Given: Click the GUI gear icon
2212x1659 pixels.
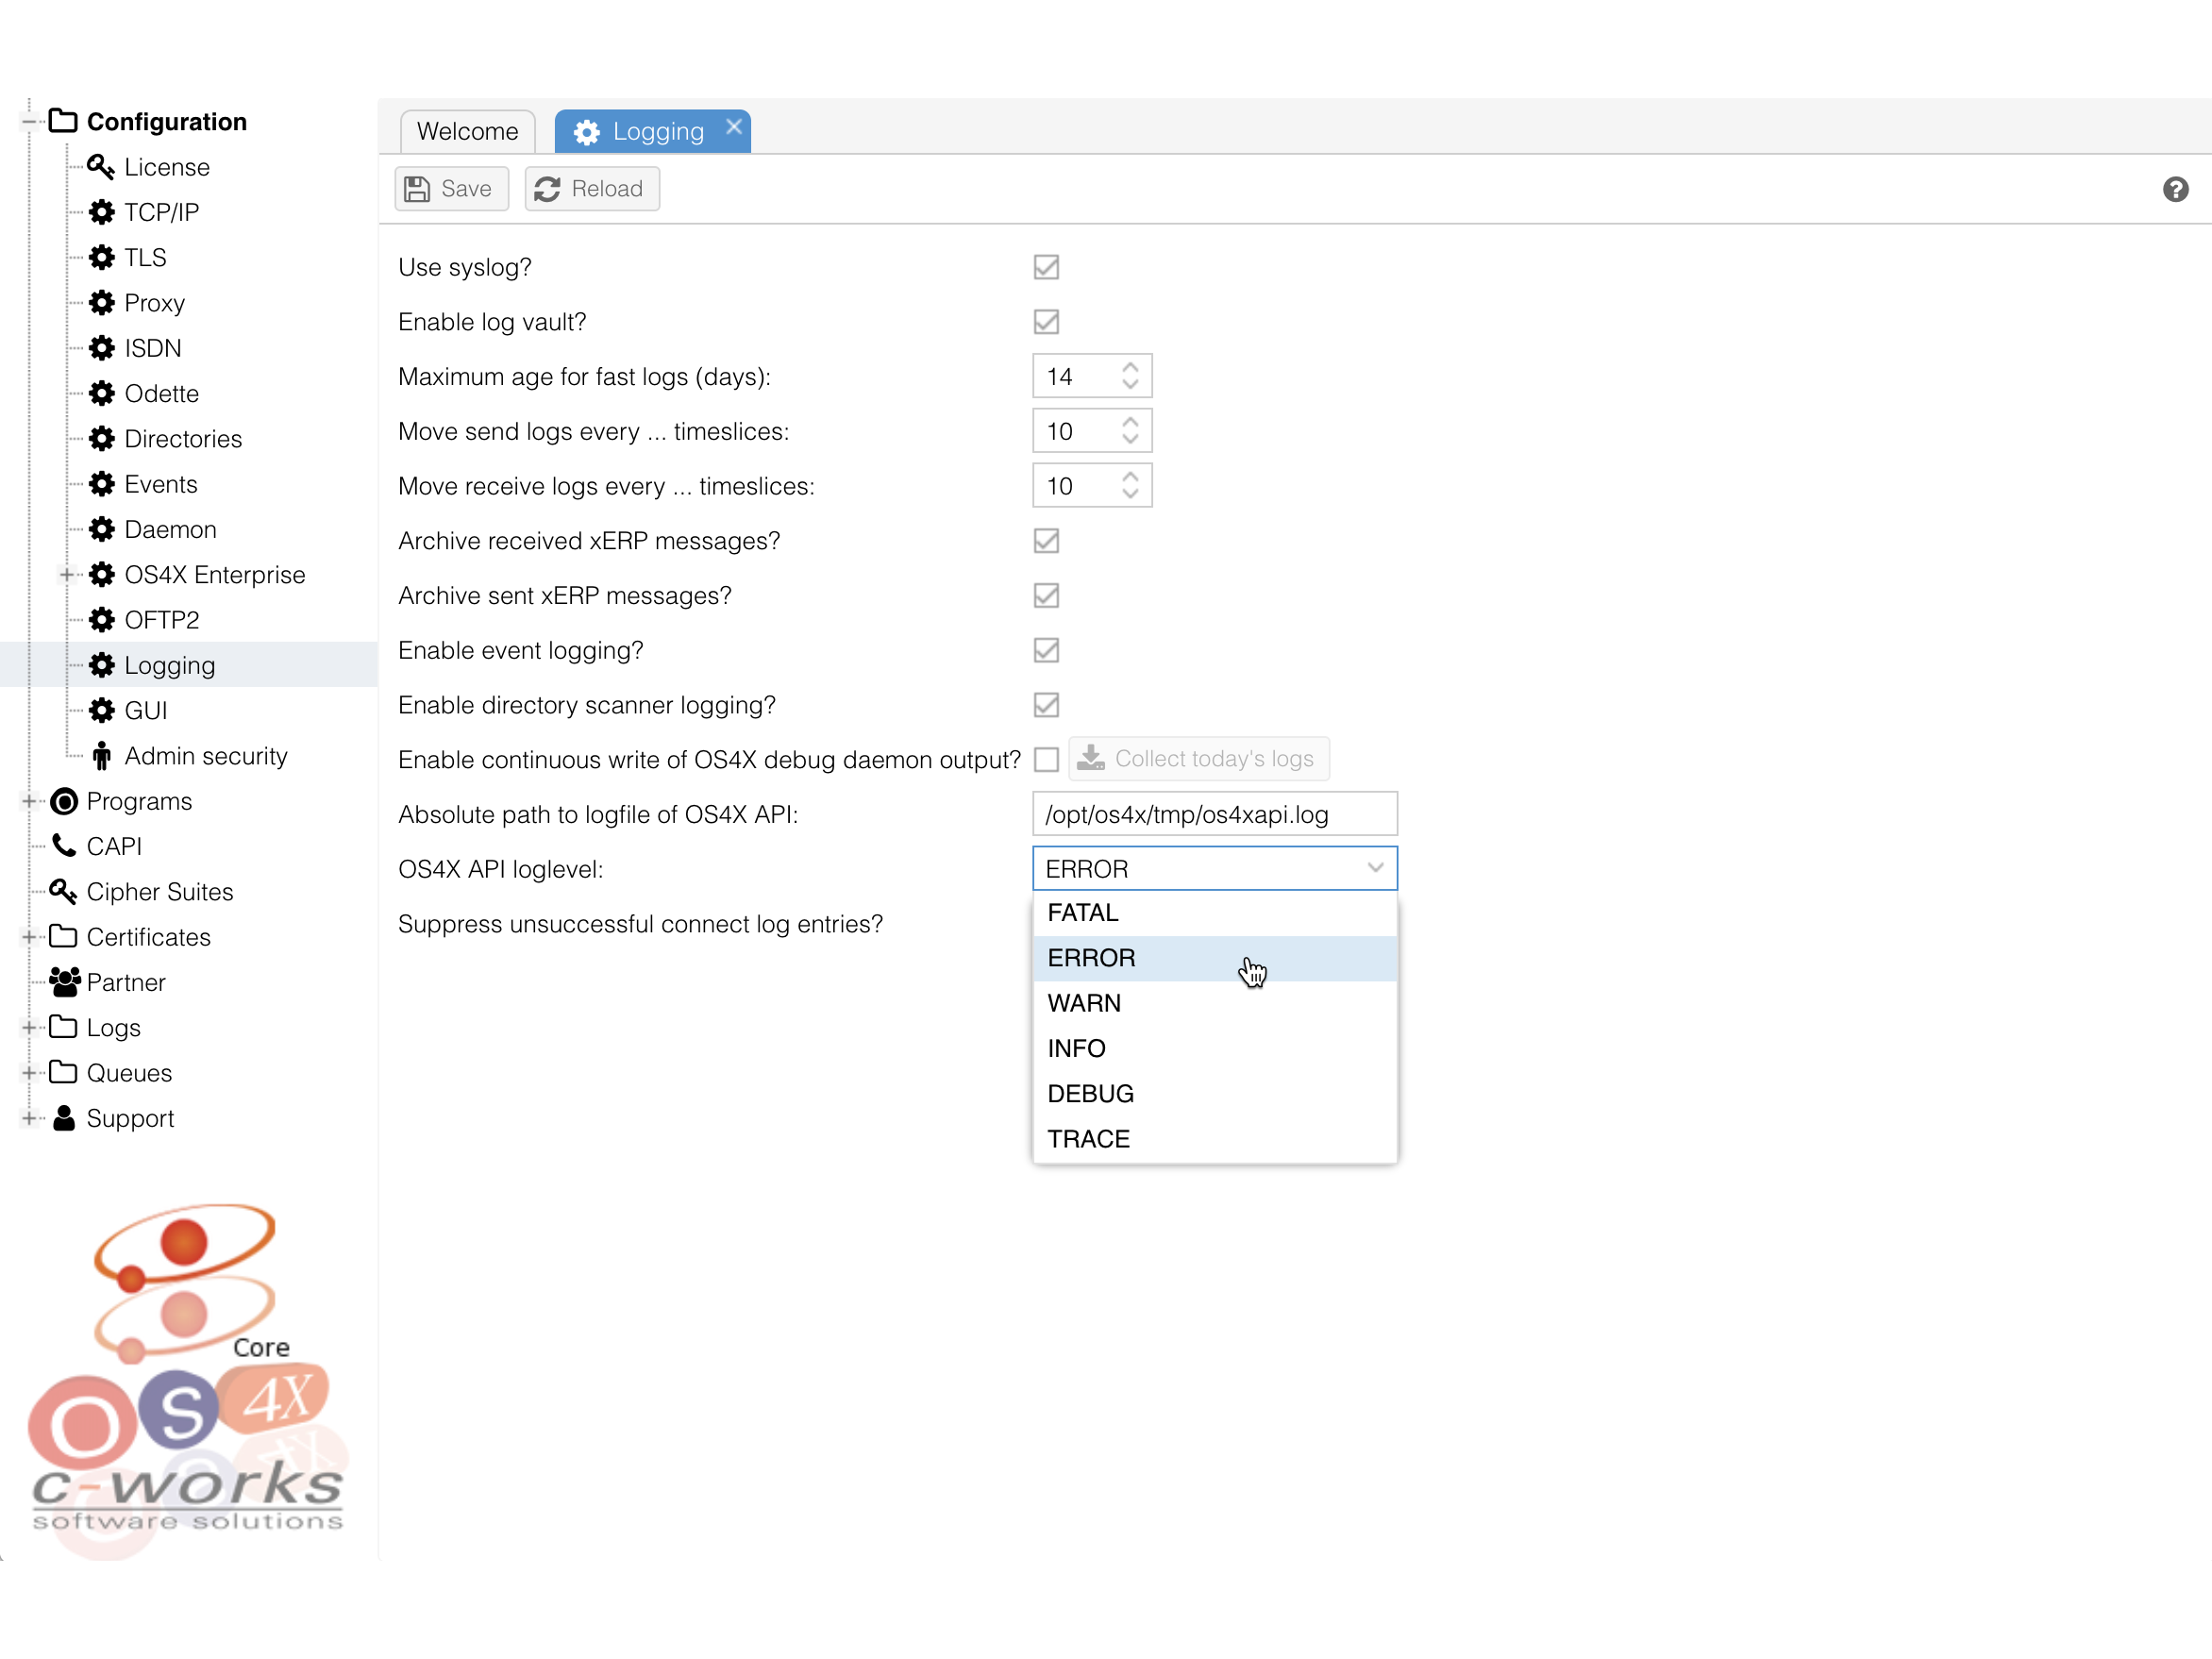Looking at the screenshot, I should (101, 711).
